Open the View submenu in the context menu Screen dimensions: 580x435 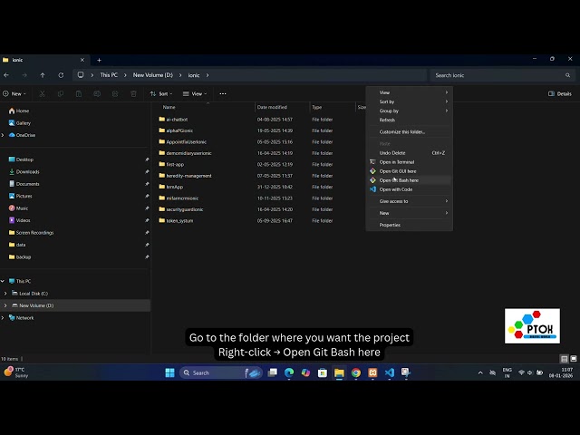pyautogui.click(x=409, y=92)
